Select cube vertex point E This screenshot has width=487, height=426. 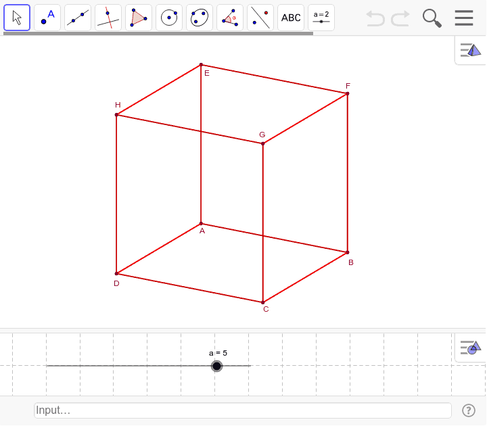click(201, 65)
